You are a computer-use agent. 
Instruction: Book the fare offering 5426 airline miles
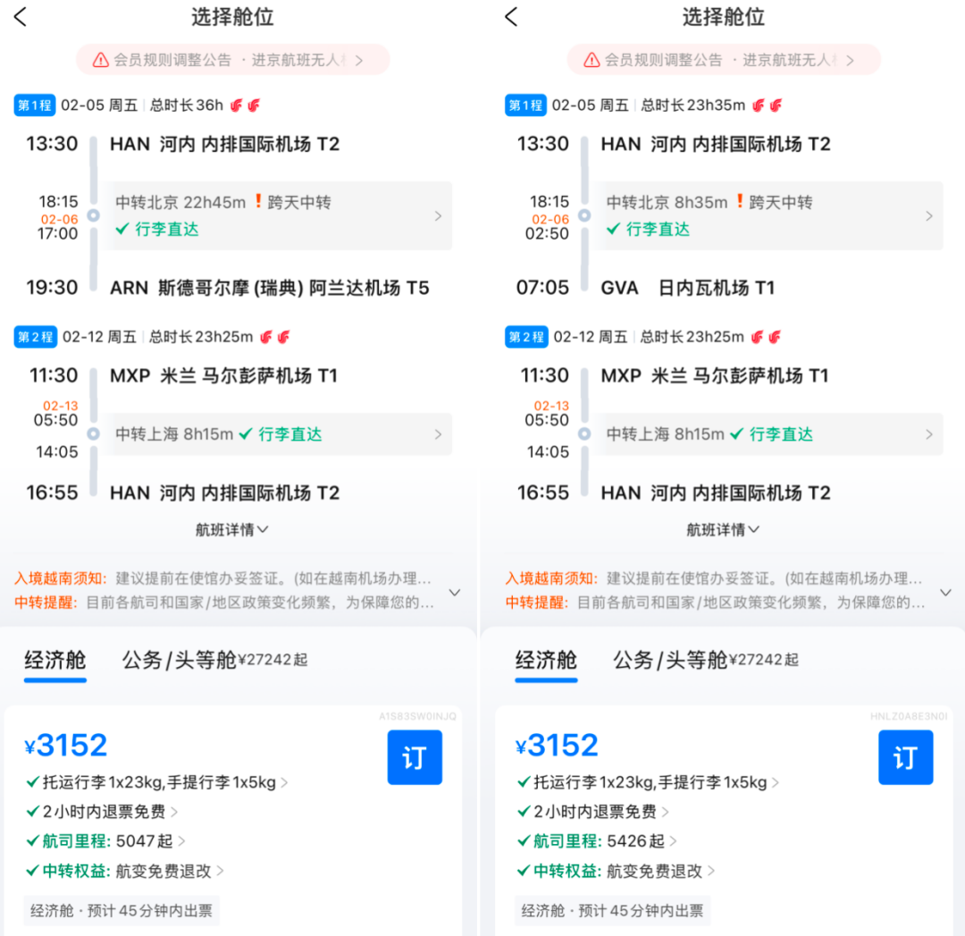click(906, 757)
